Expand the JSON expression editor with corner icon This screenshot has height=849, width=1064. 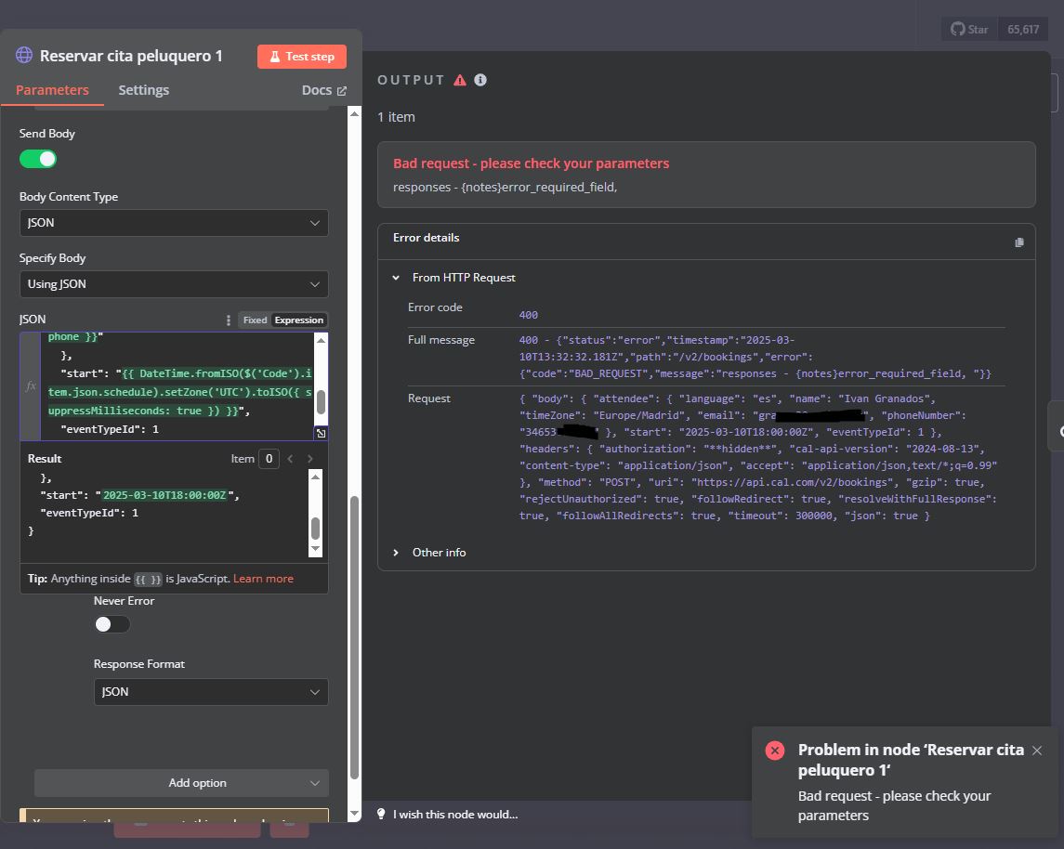coord(321,433)
